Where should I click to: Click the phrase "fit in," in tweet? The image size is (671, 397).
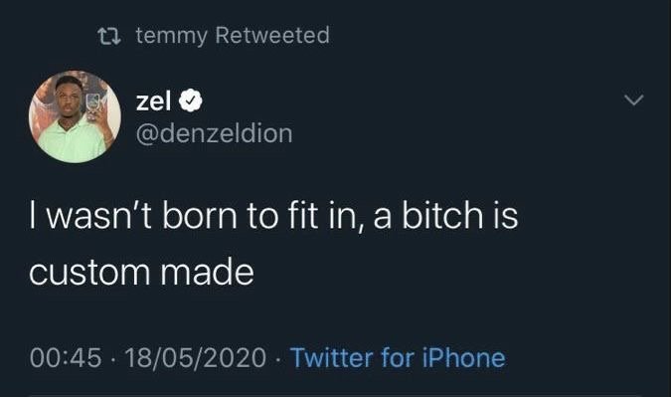(x=323, y=216)
